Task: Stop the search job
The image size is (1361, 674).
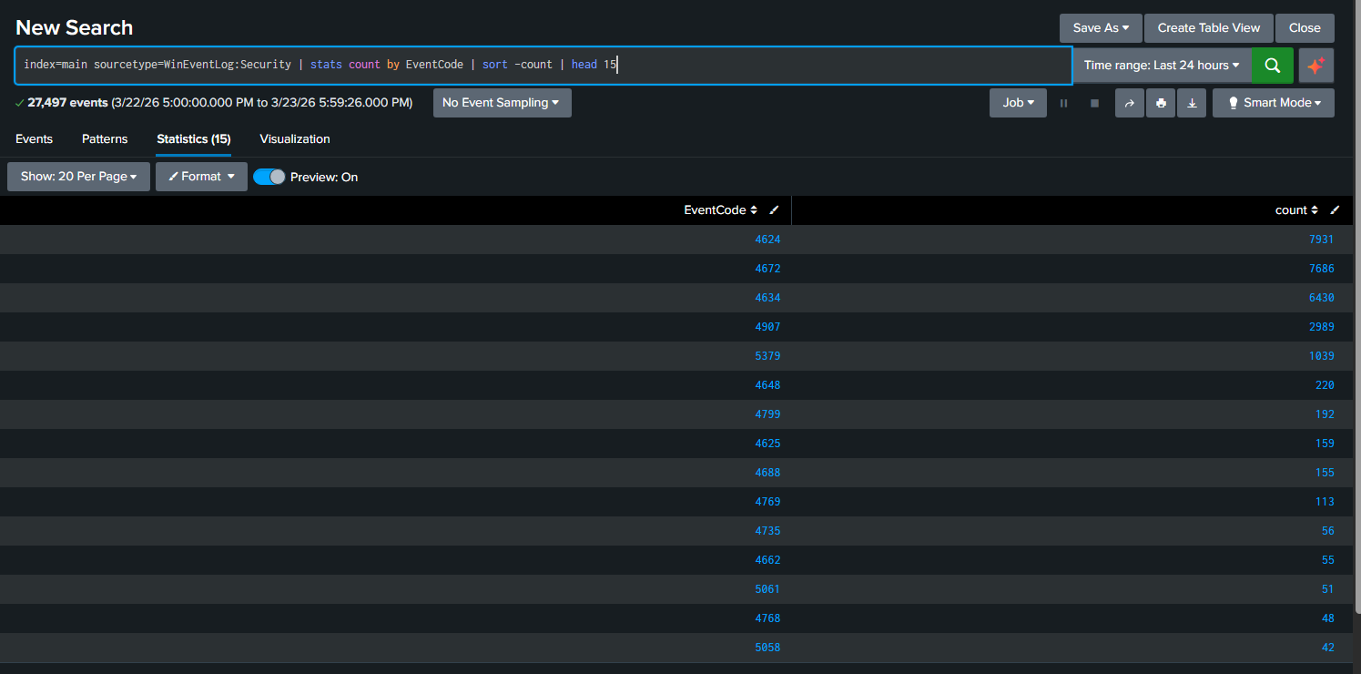Action: coord(1094,103)
